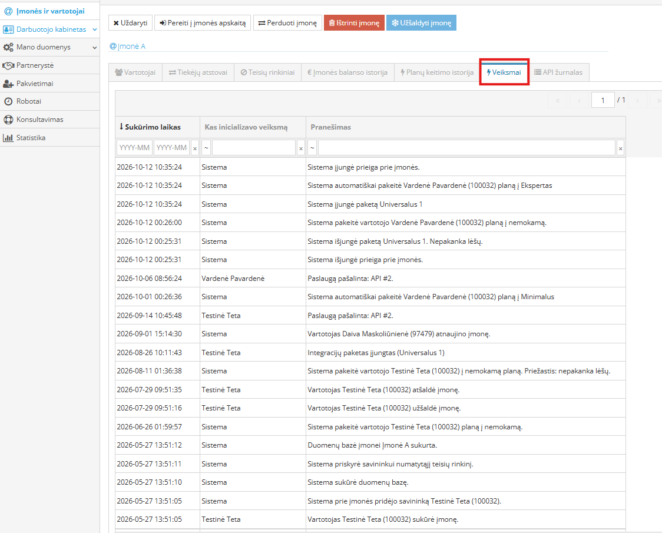Image resolution: width=662 pixels, height=533 pixels.
Task: Sort by Kas inicializavo veiksmą column
Action: pos(253,127)
